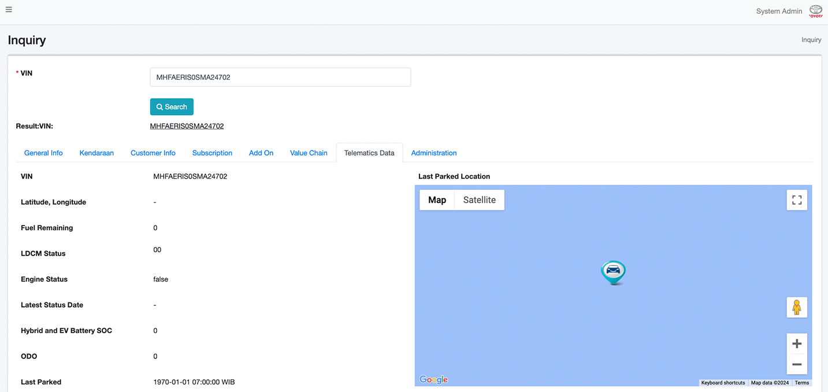Switch map to Satellite view

[480, 200]
